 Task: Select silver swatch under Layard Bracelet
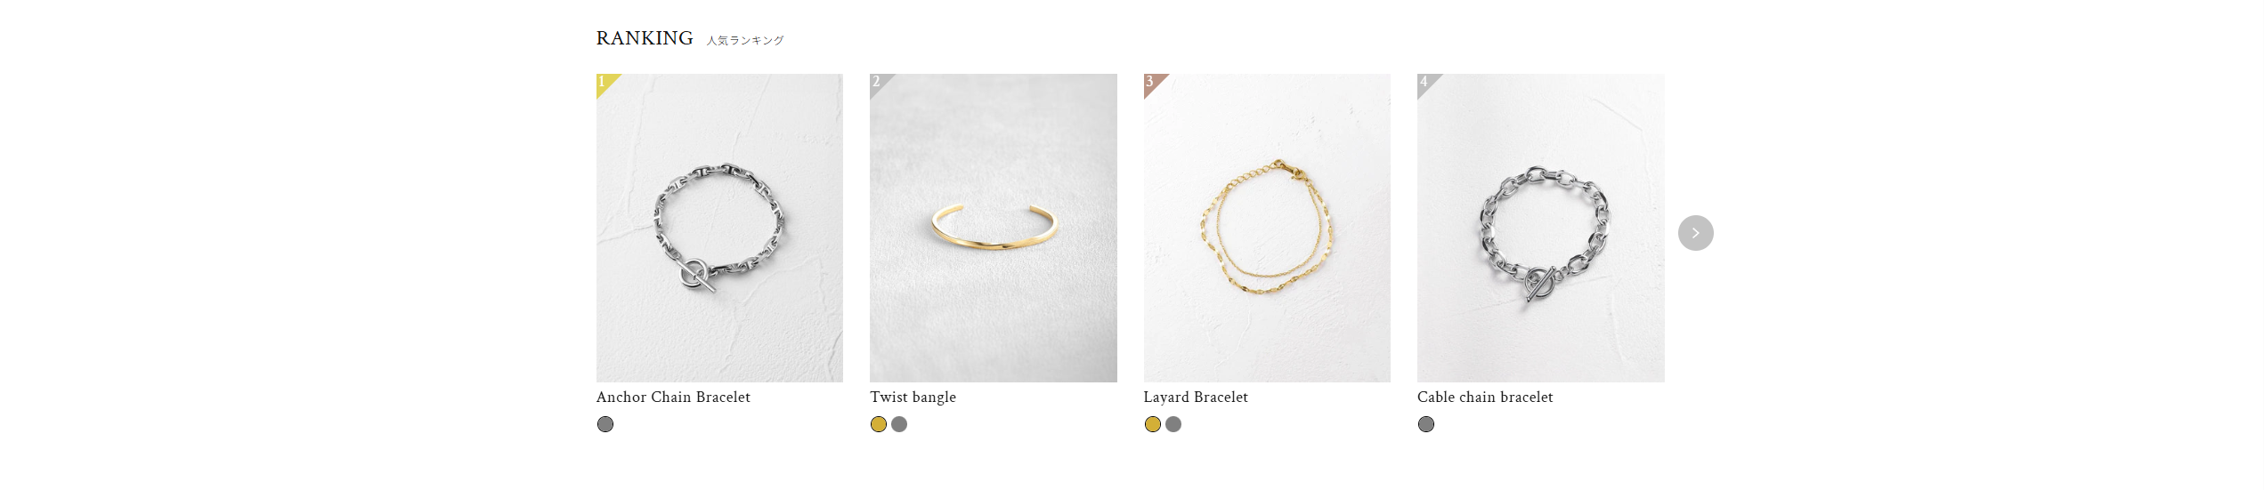pos(1173,424)
